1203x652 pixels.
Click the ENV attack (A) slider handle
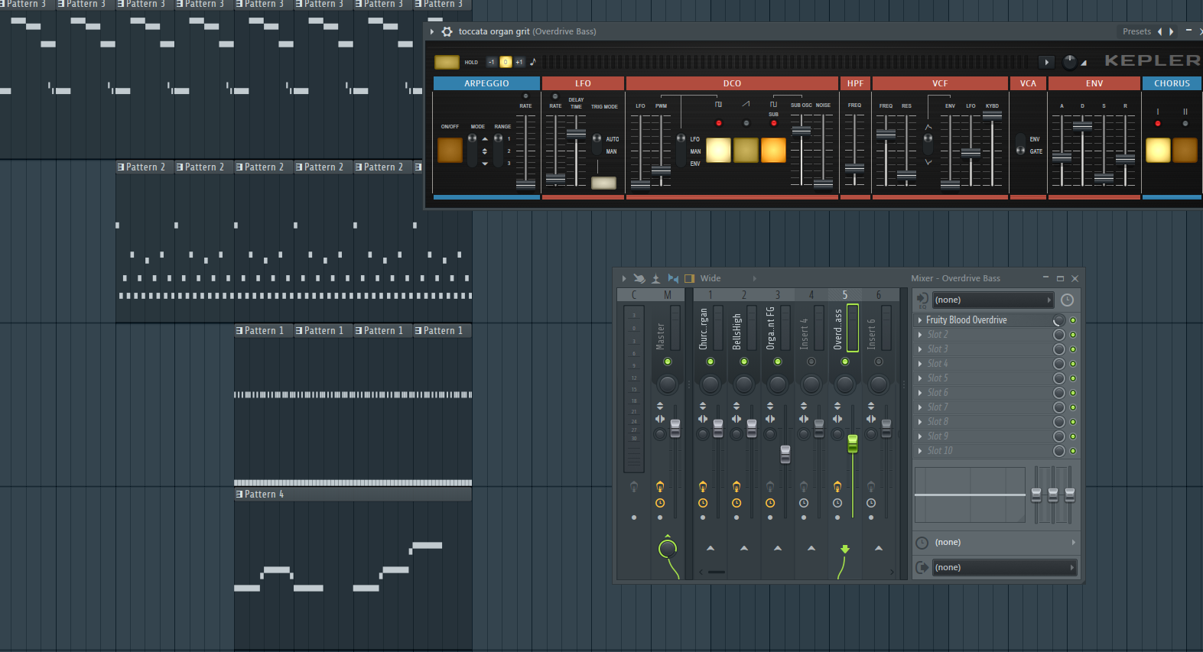(x=1062, y=157)
